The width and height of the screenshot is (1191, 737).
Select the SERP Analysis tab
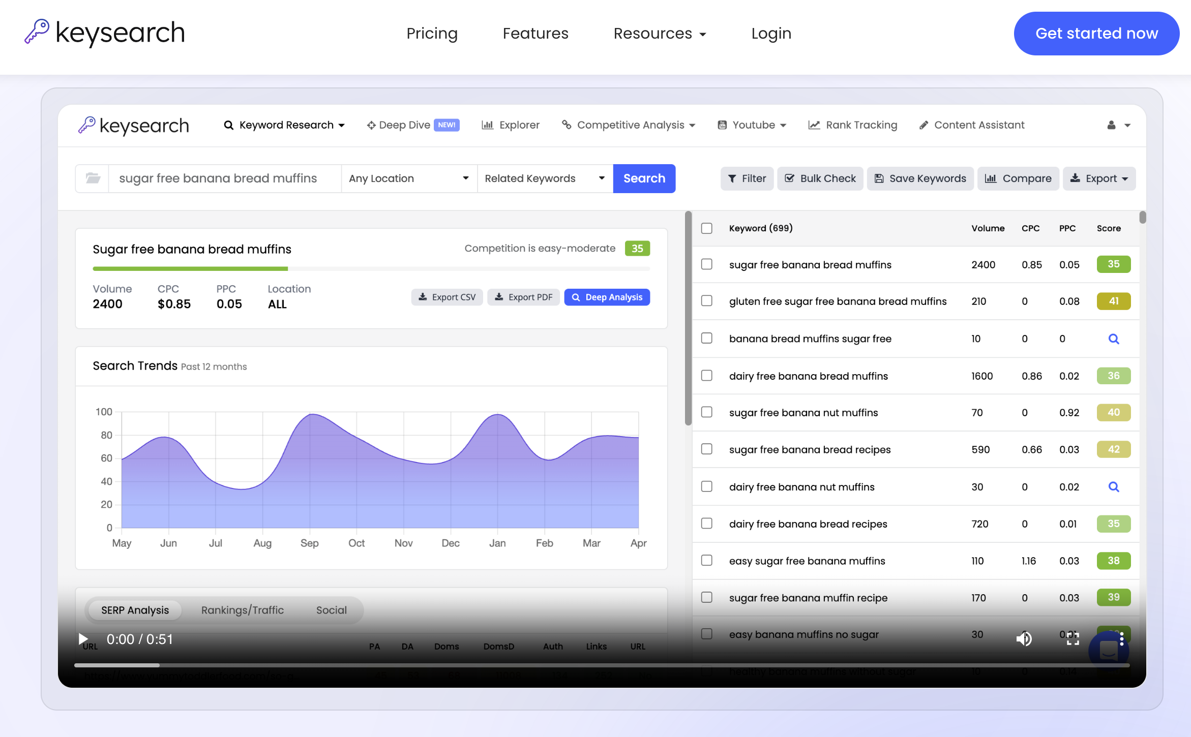tap(135, 610)
